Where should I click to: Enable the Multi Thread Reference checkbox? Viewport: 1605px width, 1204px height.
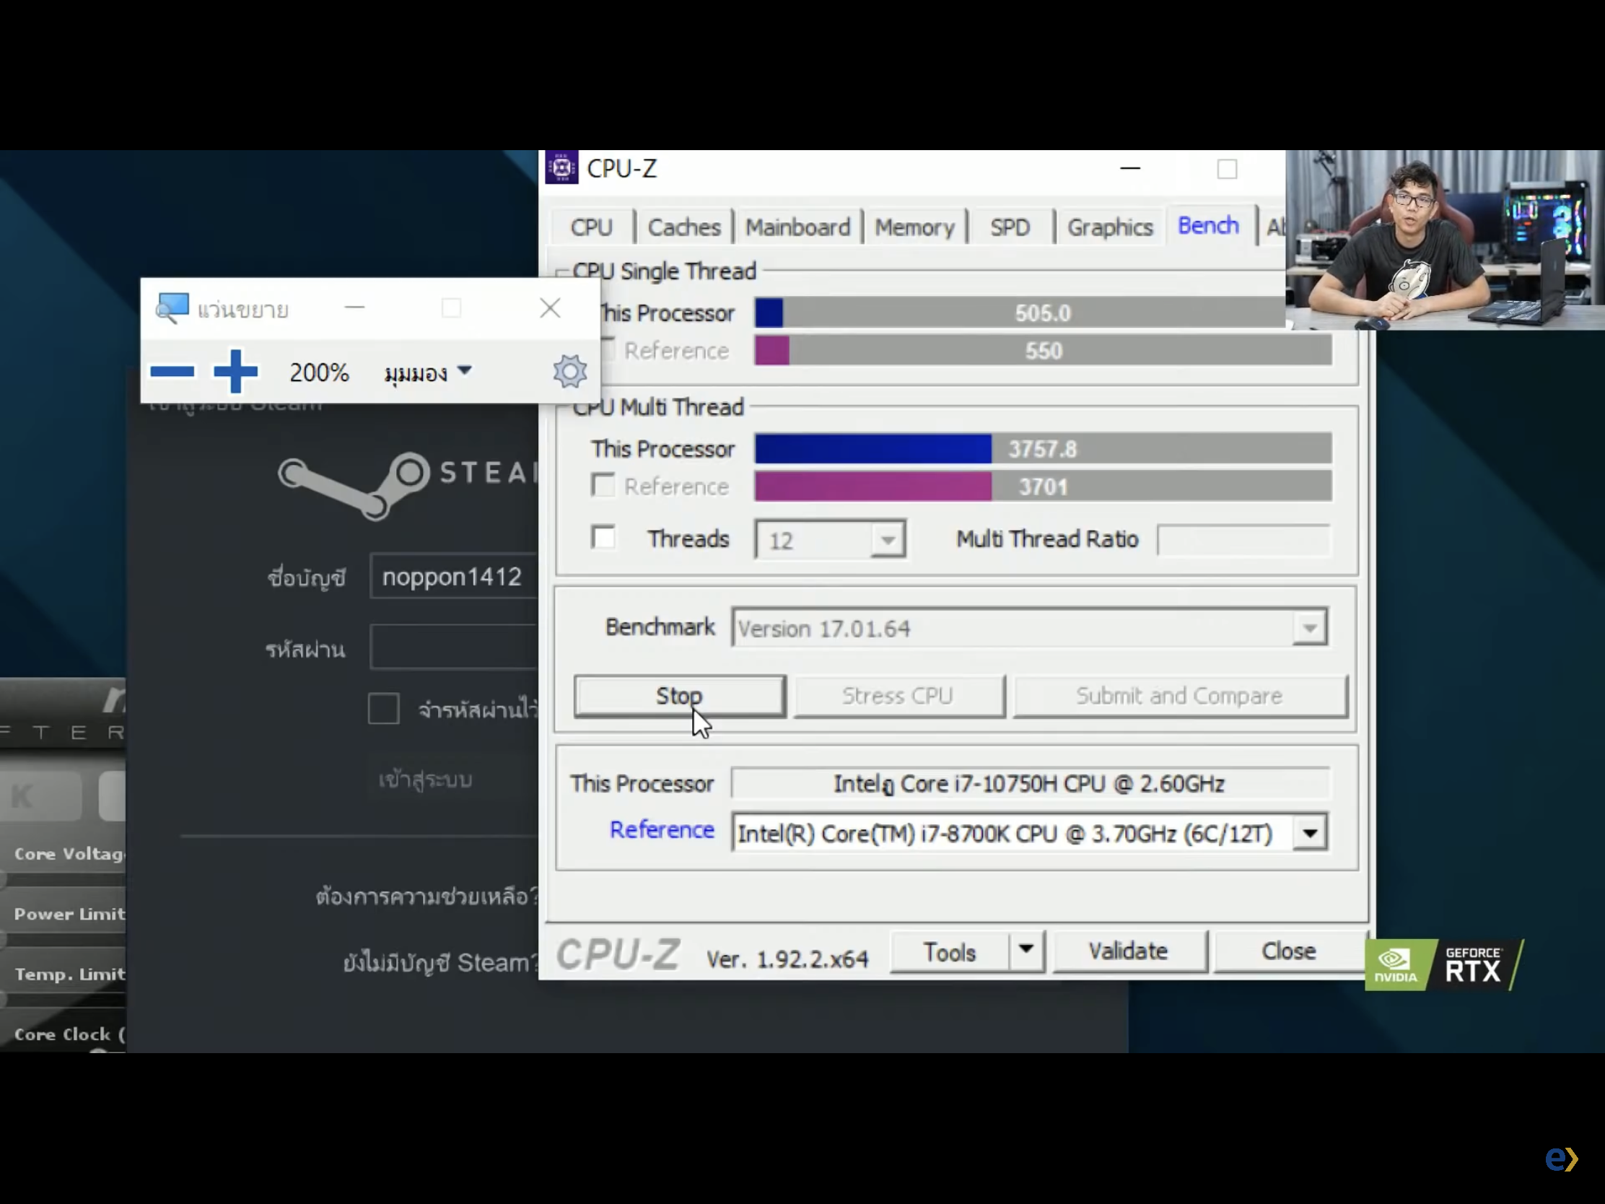603,485
